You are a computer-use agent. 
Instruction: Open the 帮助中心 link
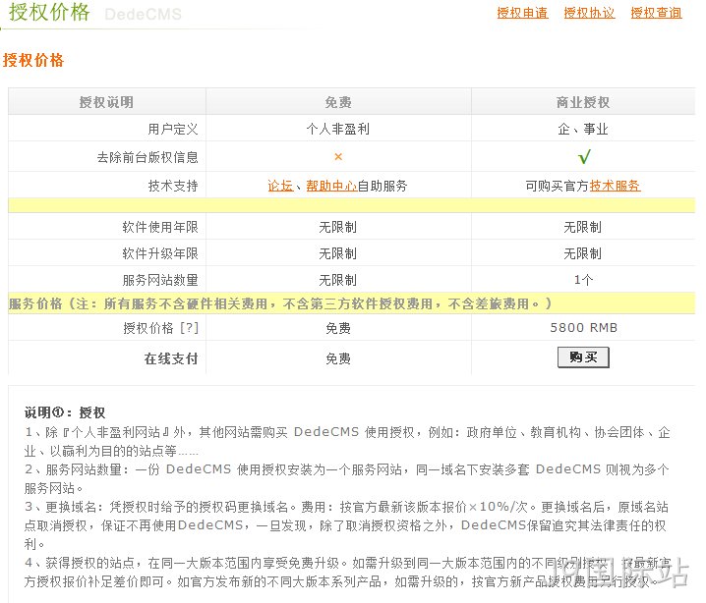click(x=331, y=186)
